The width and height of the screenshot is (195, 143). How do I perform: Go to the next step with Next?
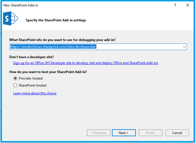point(124,133)
